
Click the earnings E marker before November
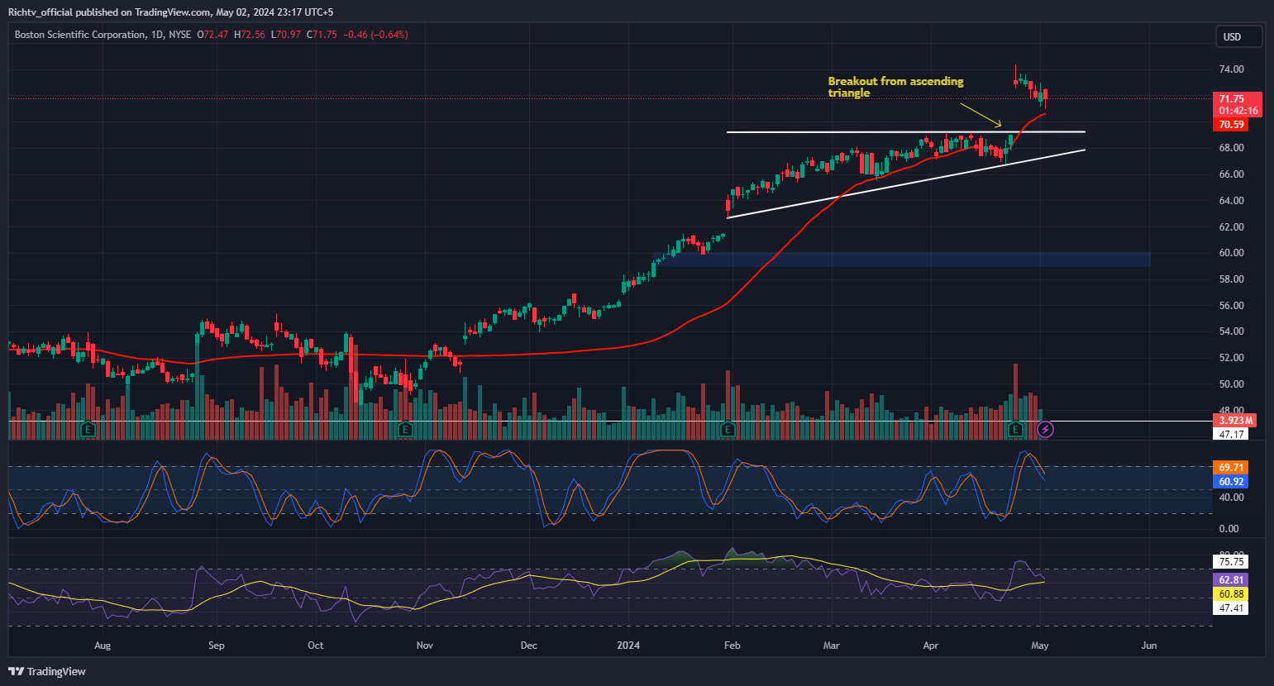tap(404, 429)
